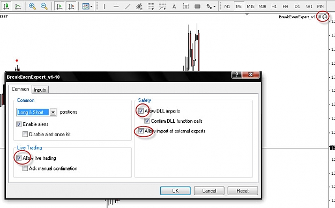Uncheck Confirm DLL function calls
Viewport: 335px width, 208px height.
147,121
